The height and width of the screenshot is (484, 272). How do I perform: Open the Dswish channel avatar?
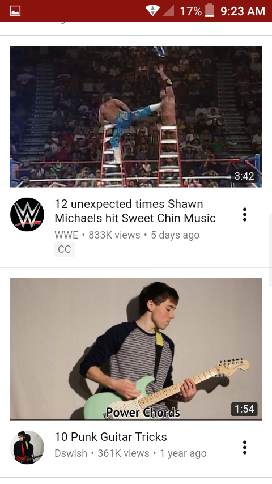pyautogui.click(x=27, y=447)
